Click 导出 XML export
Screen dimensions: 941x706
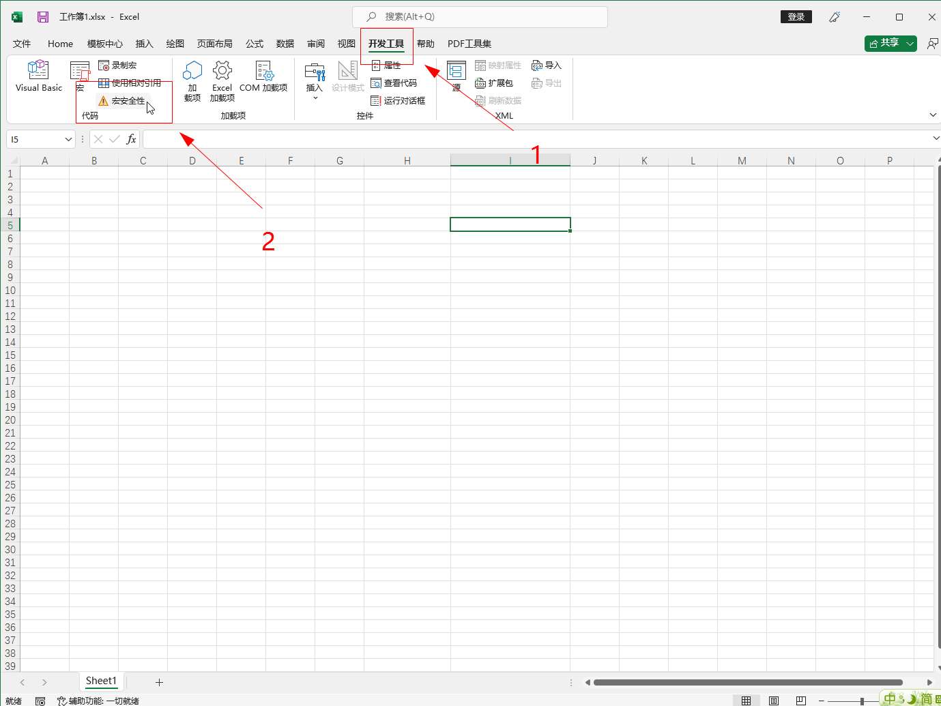pos(547,83)
